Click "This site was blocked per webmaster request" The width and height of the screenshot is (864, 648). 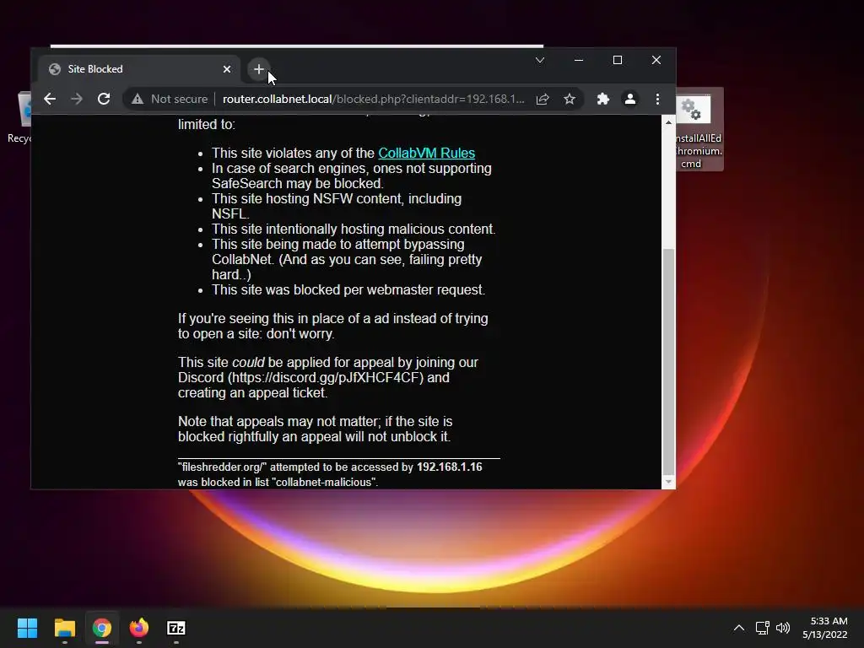click(x=348, y=290)
